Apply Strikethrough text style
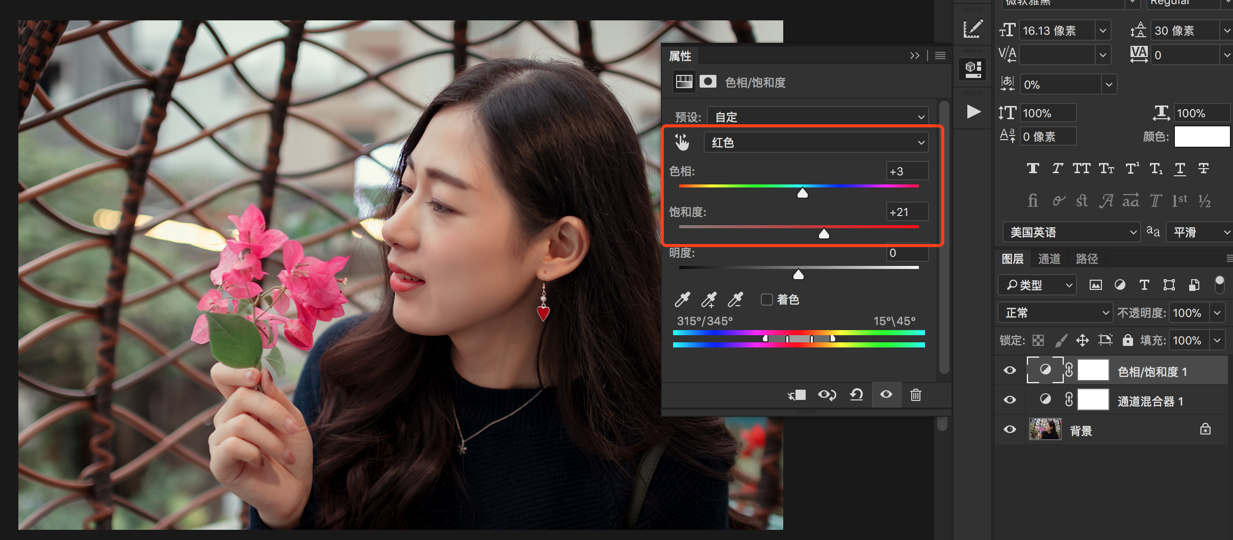Screen dimensions: 1233x540 [1204, 169]
